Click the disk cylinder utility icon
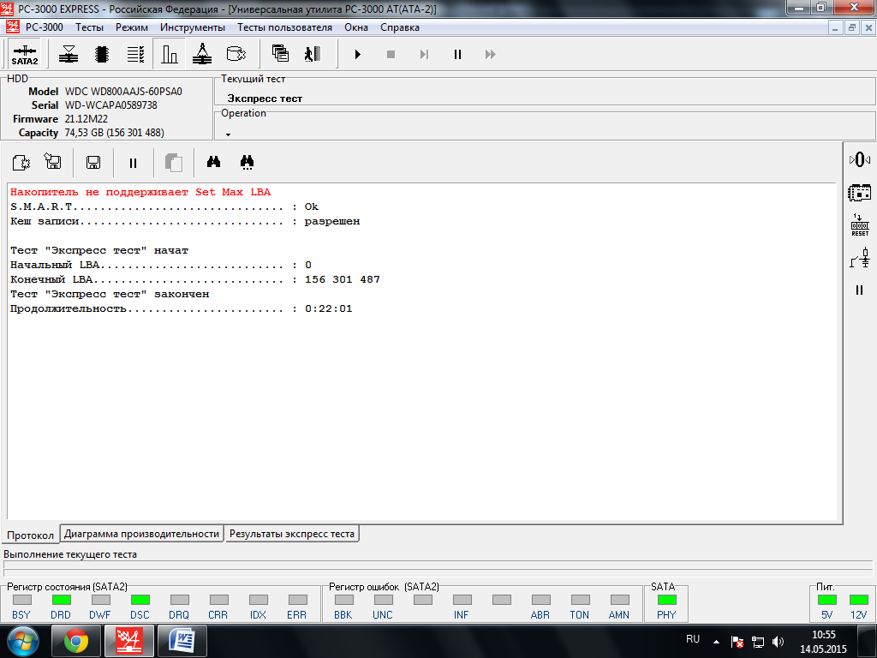This screenshot has height=658, width=877. (236, 54)
